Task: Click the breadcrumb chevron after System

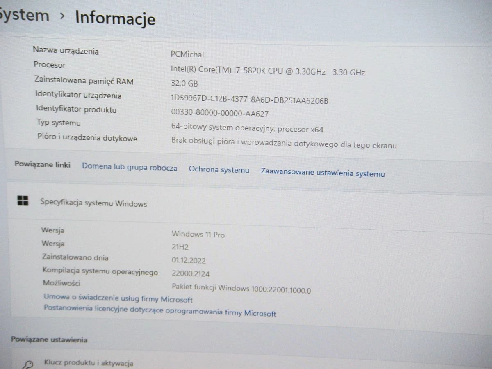Action: (63, 17)
